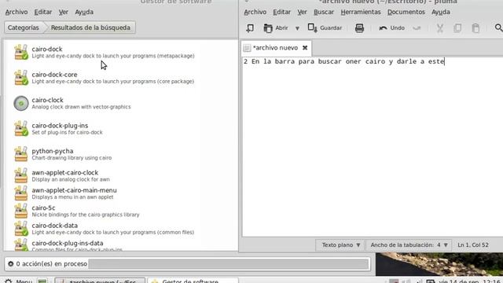Select the awn-applet-cairo-main-menu package name
This screenshot has height=283, width=503.
pos(74,190)
